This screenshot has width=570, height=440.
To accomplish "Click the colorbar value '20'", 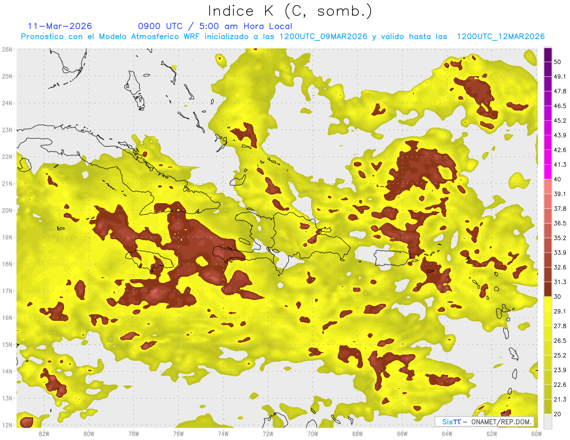I will click(x=558, y=414).
